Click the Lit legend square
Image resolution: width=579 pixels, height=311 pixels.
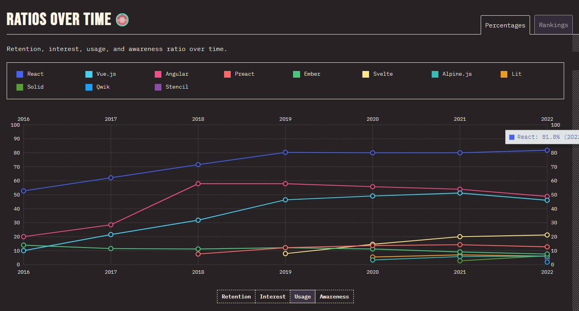pos(504,74)
